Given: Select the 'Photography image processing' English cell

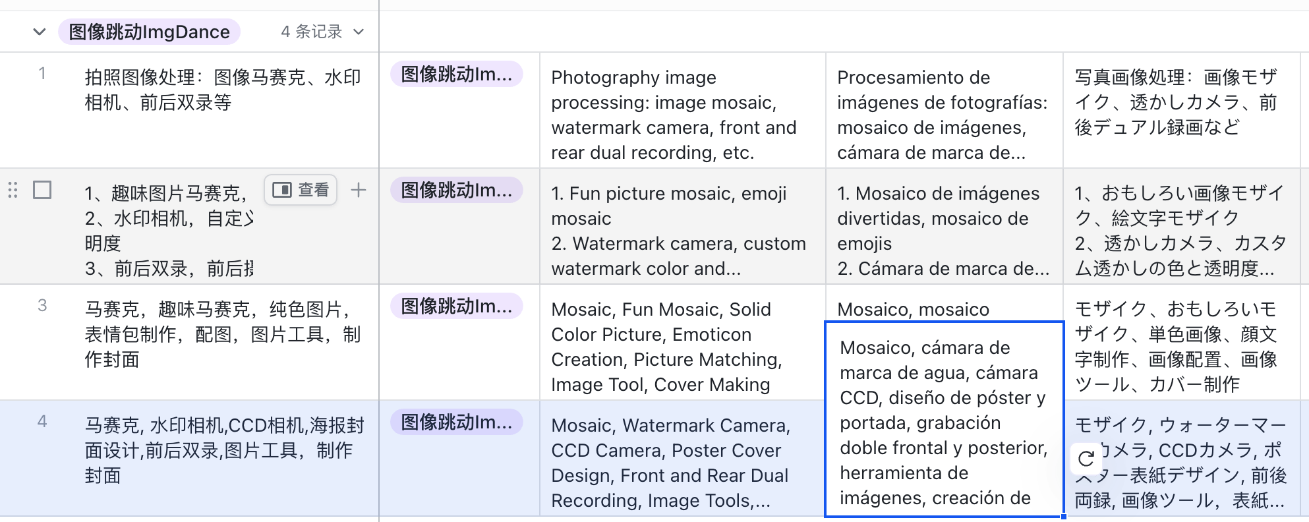Looking at the screenshot, I should pos(683,110).
